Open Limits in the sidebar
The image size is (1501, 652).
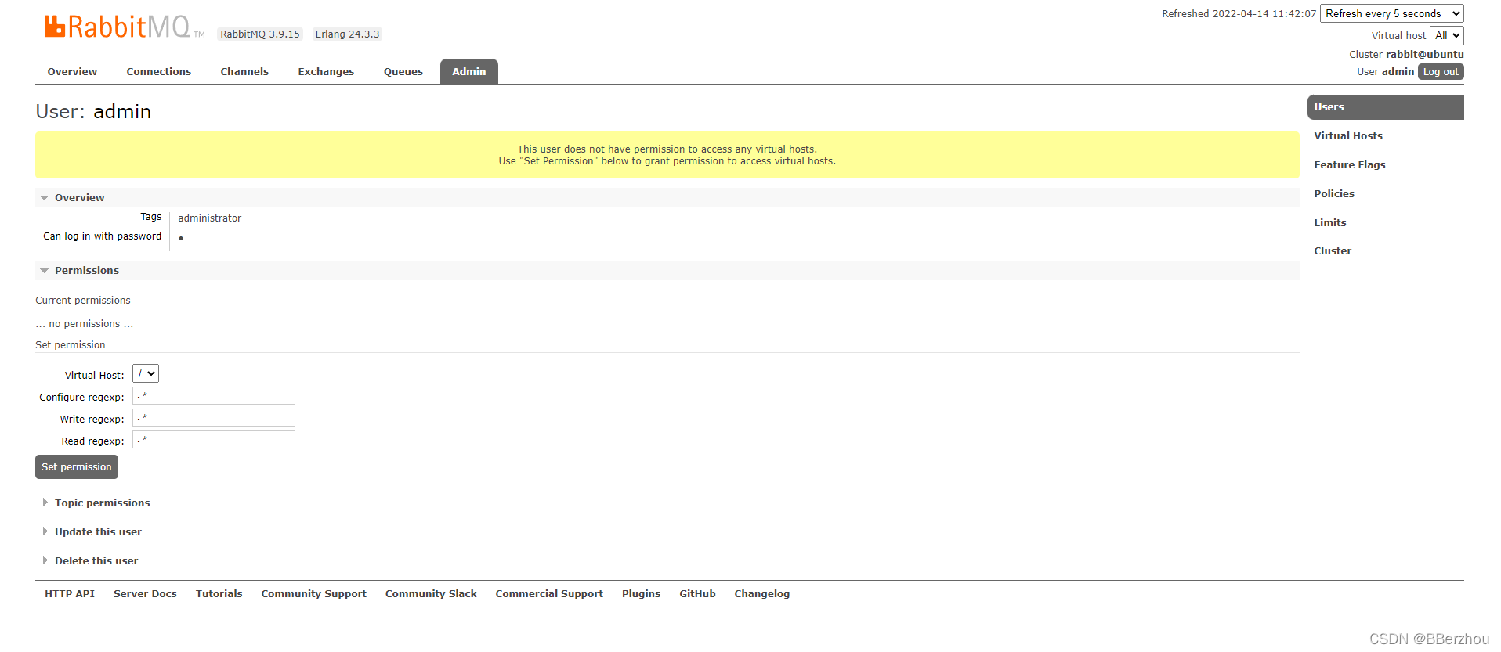click(x=1330, y=222)
